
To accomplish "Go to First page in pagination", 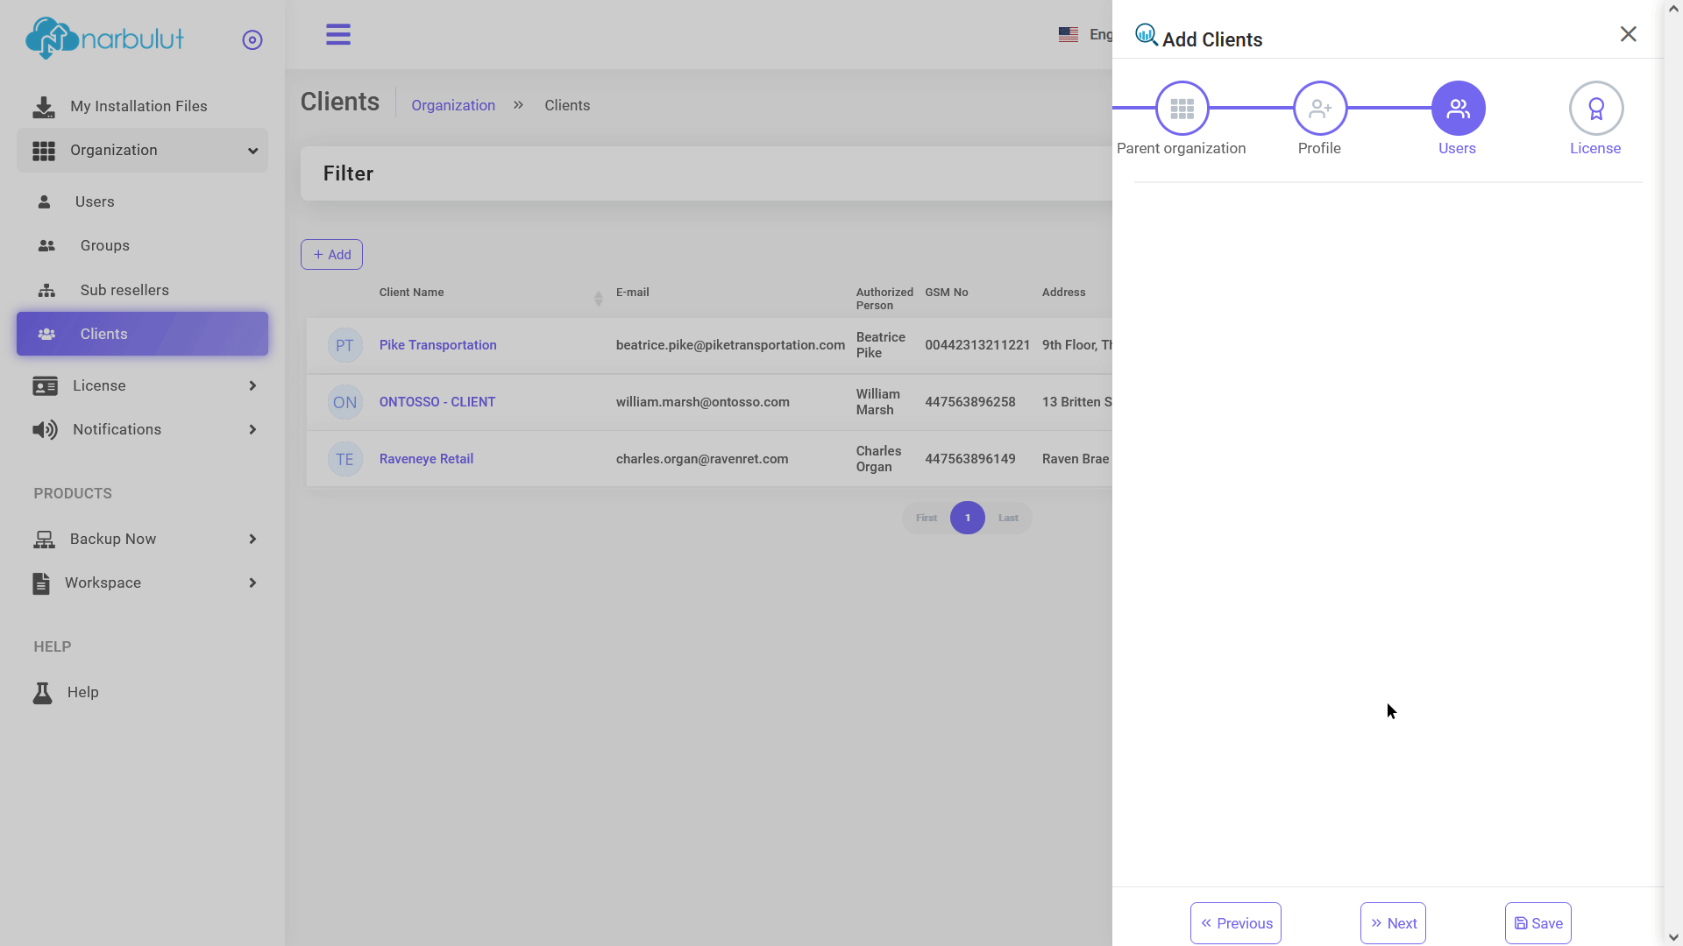I will 927,518.
